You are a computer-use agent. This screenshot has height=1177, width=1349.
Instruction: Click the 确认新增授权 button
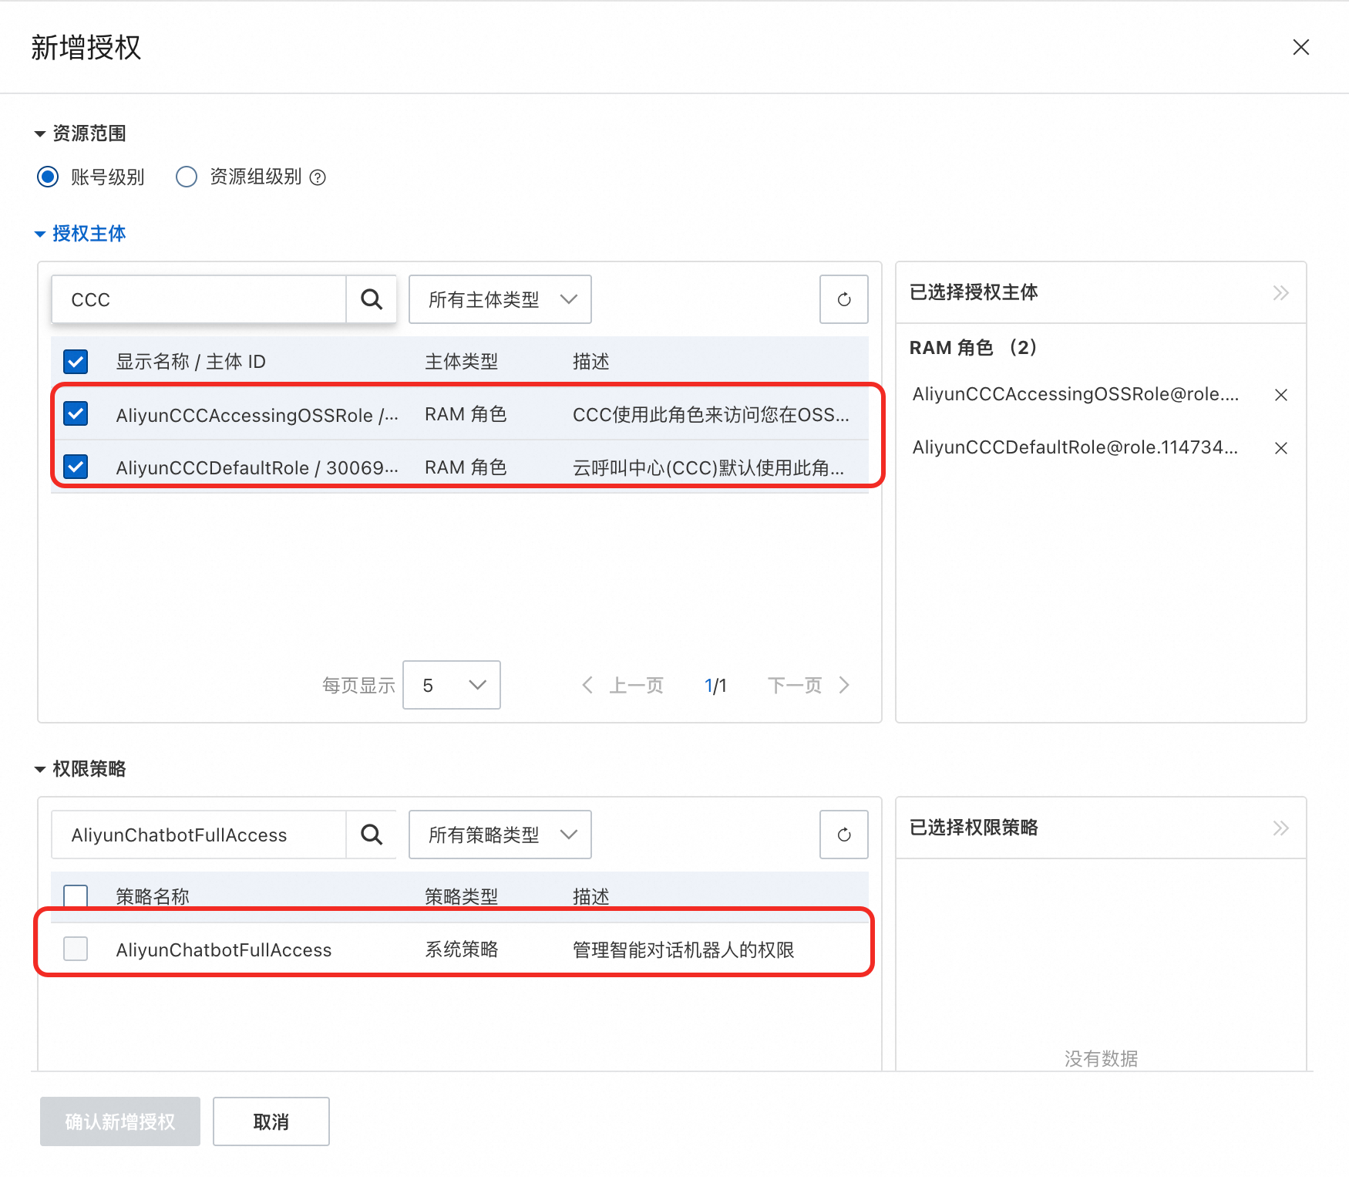(120, 1121)
